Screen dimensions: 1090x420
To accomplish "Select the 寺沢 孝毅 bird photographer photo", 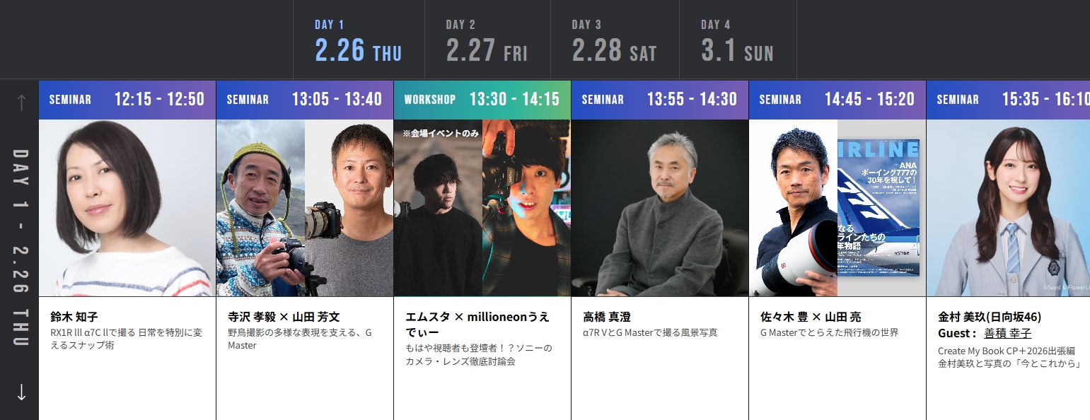I will click(260, 208).
